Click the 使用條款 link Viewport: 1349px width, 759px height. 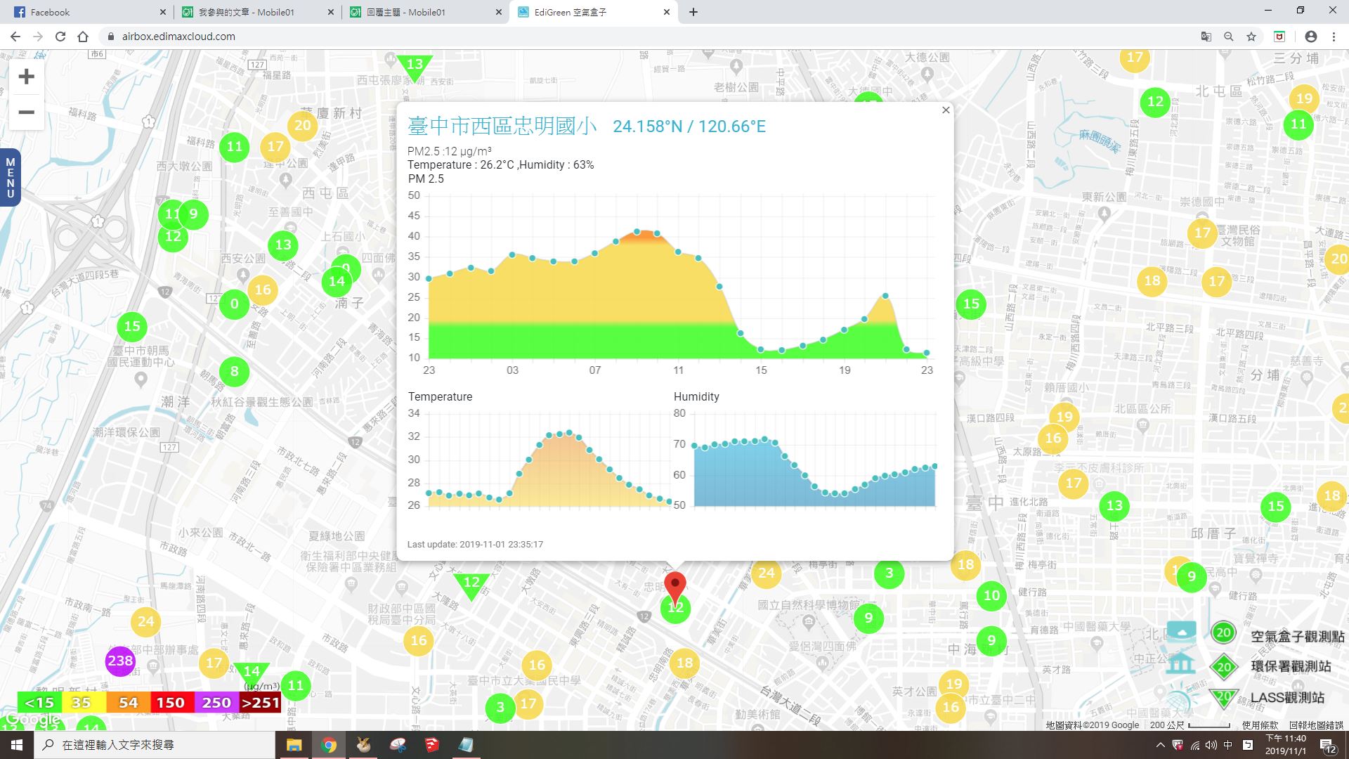click(x=1260, y=725)
